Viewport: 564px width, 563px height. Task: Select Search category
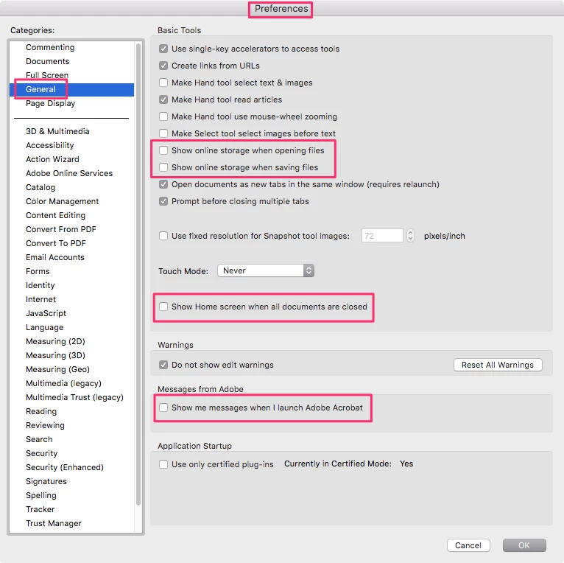pyautogui.click(x=39, y=439)
